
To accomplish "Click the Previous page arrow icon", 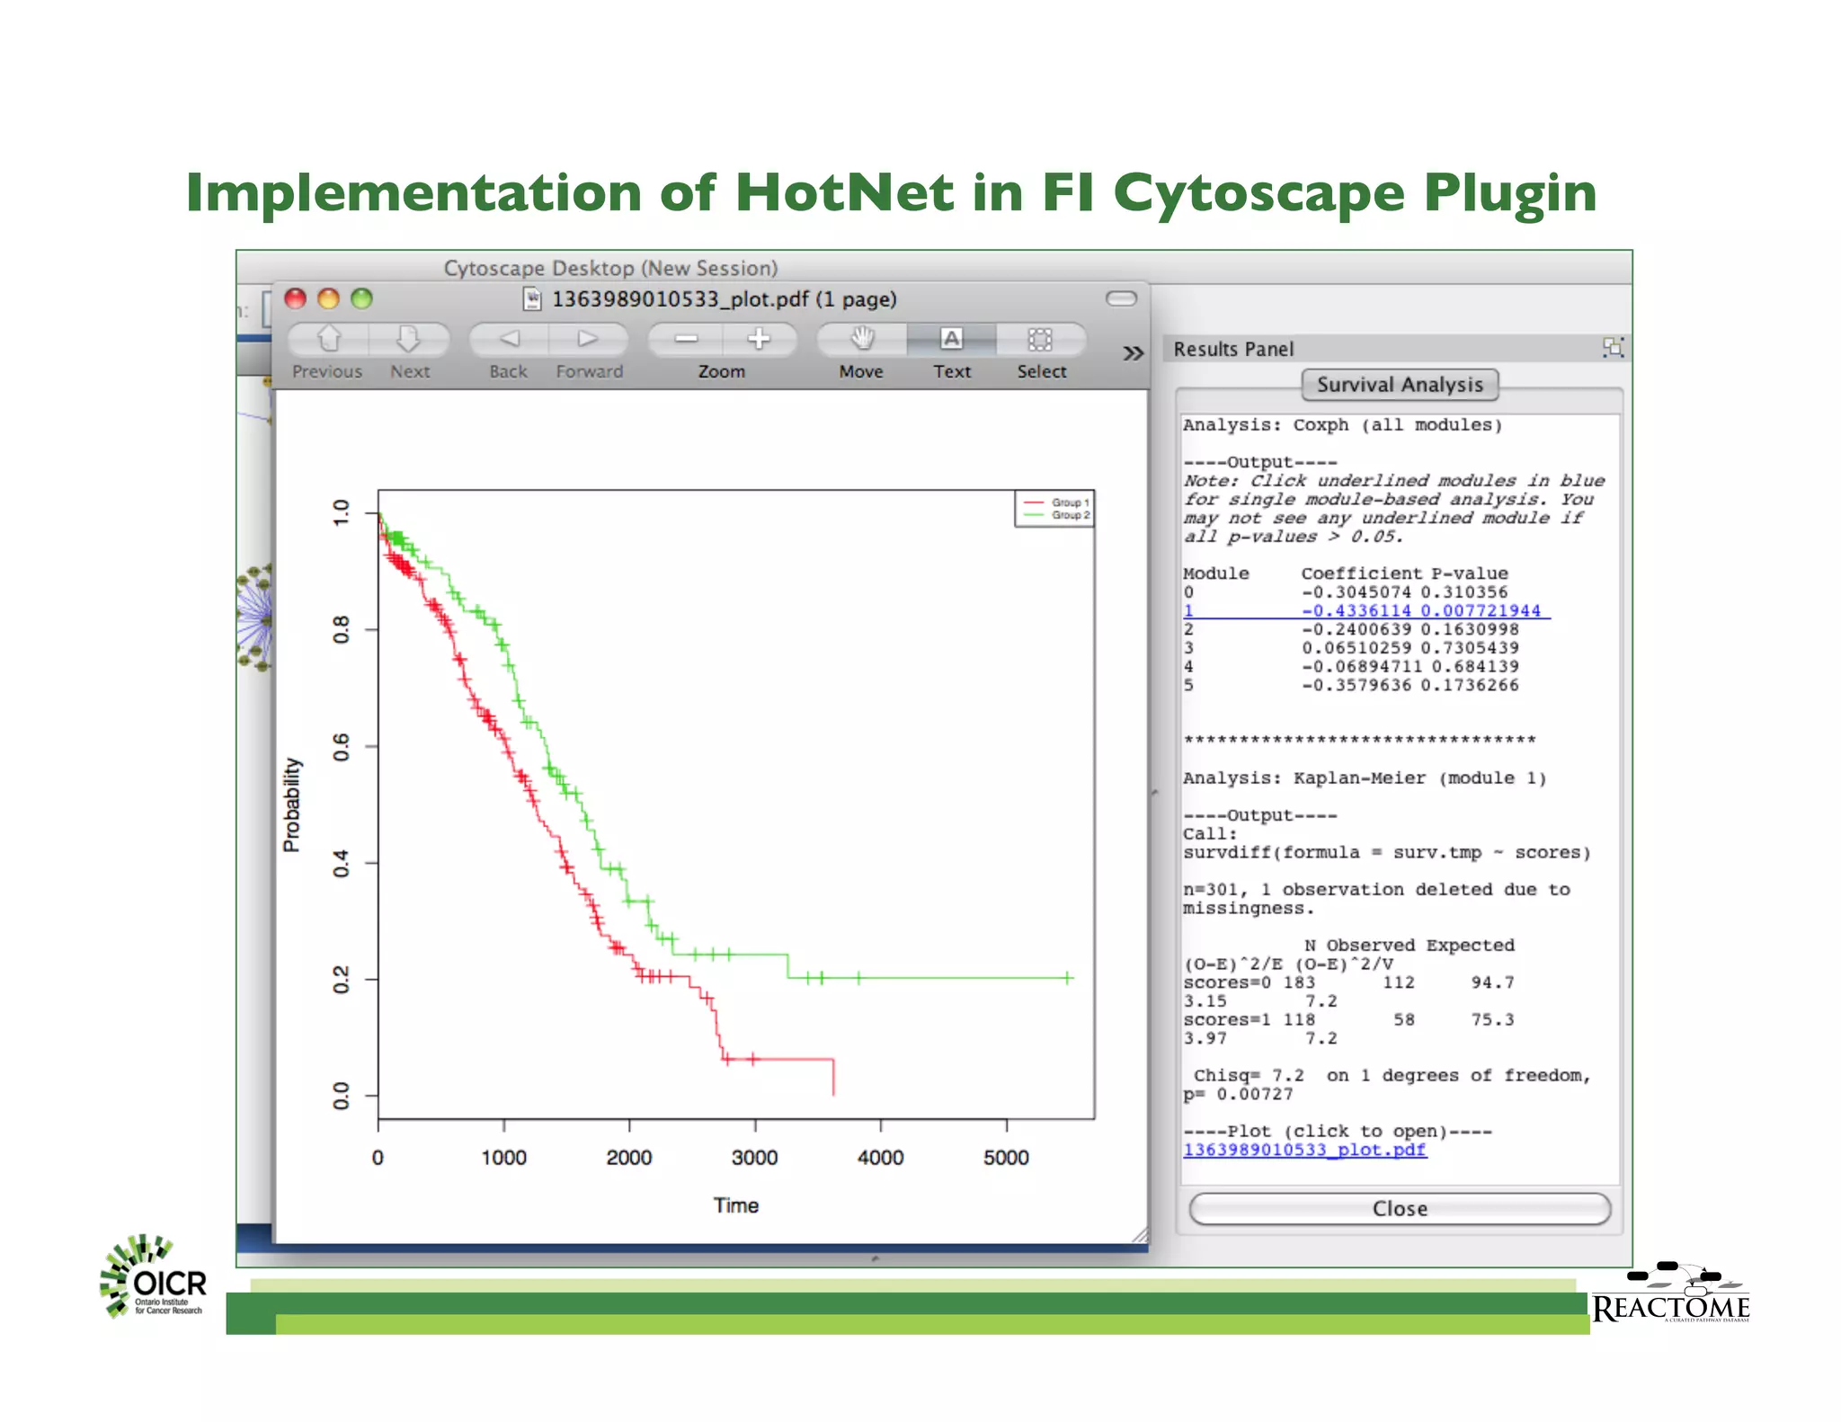I will 328,339.
